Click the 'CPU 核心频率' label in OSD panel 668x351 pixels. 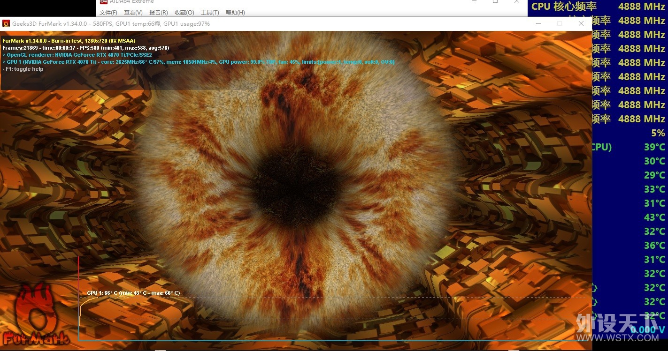coord(564,7)
